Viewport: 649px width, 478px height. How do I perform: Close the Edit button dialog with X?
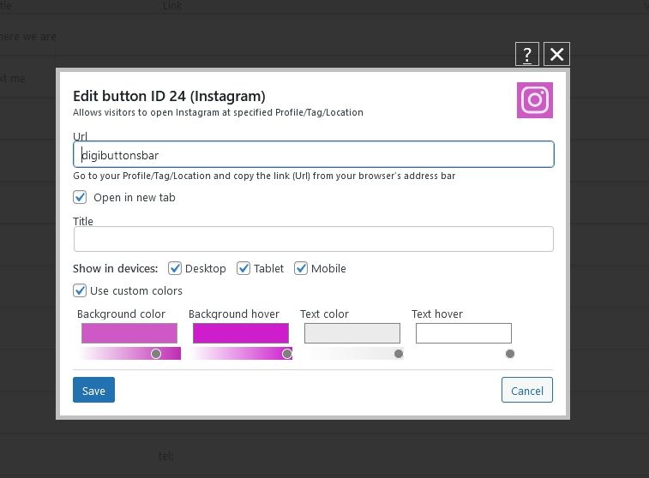pos(556,54)
